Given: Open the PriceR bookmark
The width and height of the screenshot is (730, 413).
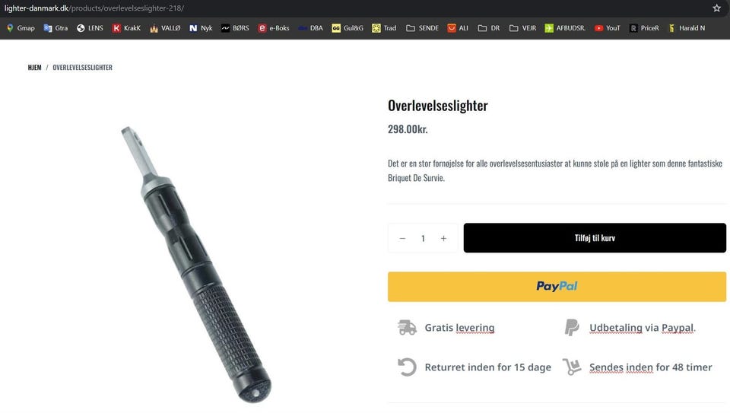Looking at the screenshot, I should point(644,28).
